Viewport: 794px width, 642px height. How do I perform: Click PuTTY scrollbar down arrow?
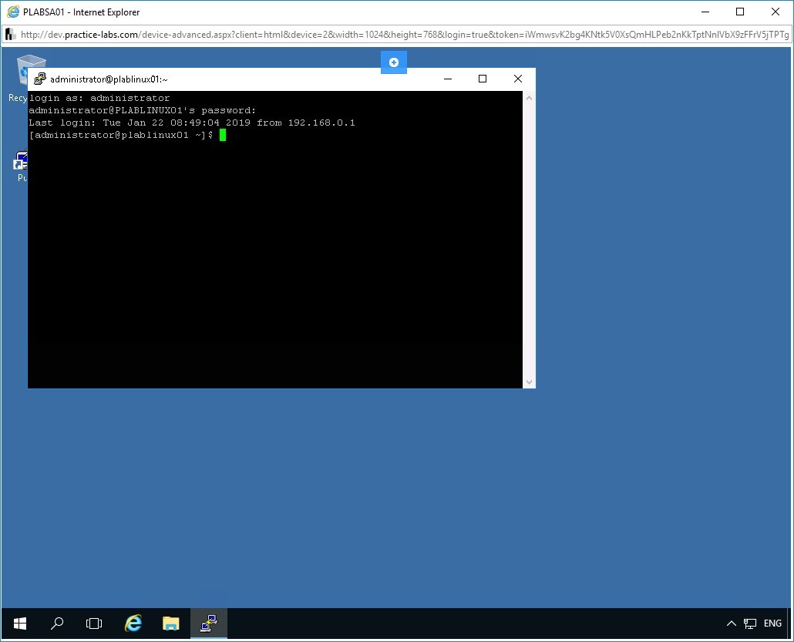click(x=529, y=382)
